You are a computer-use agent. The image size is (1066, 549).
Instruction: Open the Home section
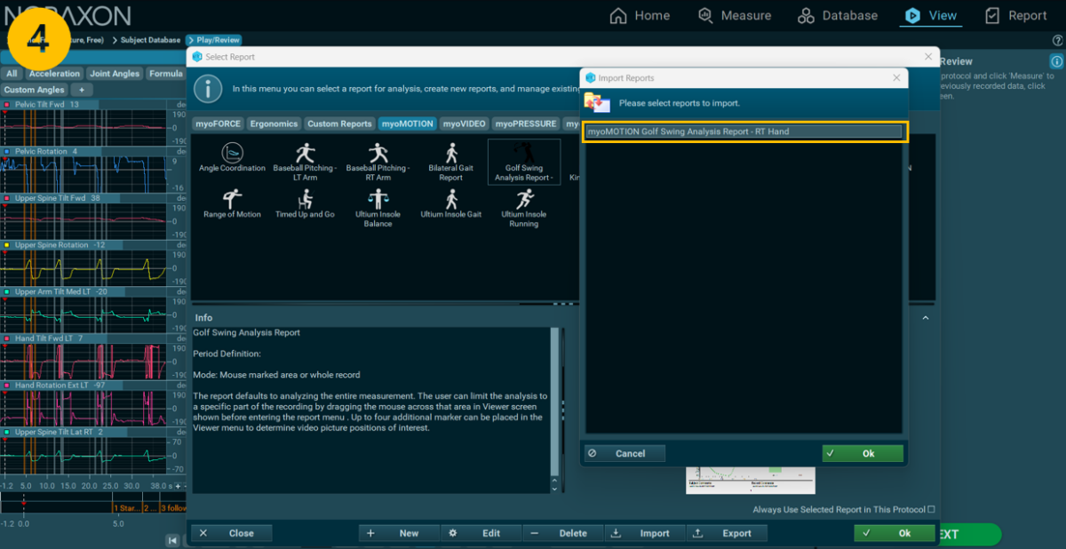tap(640, 15)
